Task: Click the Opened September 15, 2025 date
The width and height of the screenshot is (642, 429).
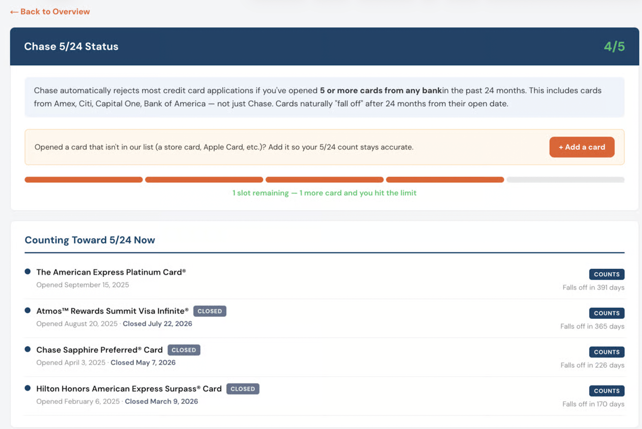Action: pyautogui.click(x=82, y=285)
